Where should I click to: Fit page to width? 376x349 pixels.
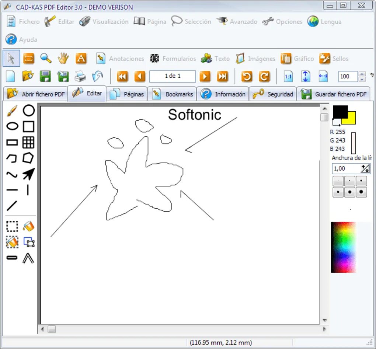323,76
